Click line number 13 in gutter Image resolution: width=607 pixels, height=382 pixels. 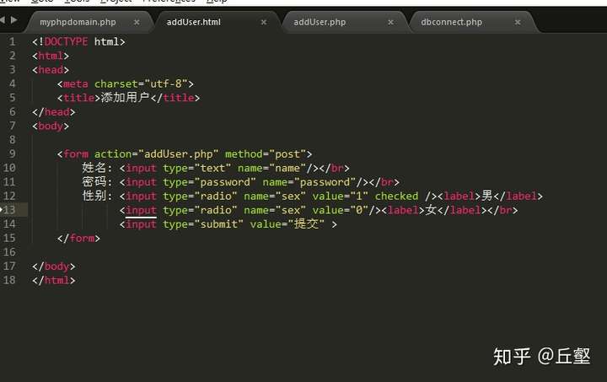(9, 210)
